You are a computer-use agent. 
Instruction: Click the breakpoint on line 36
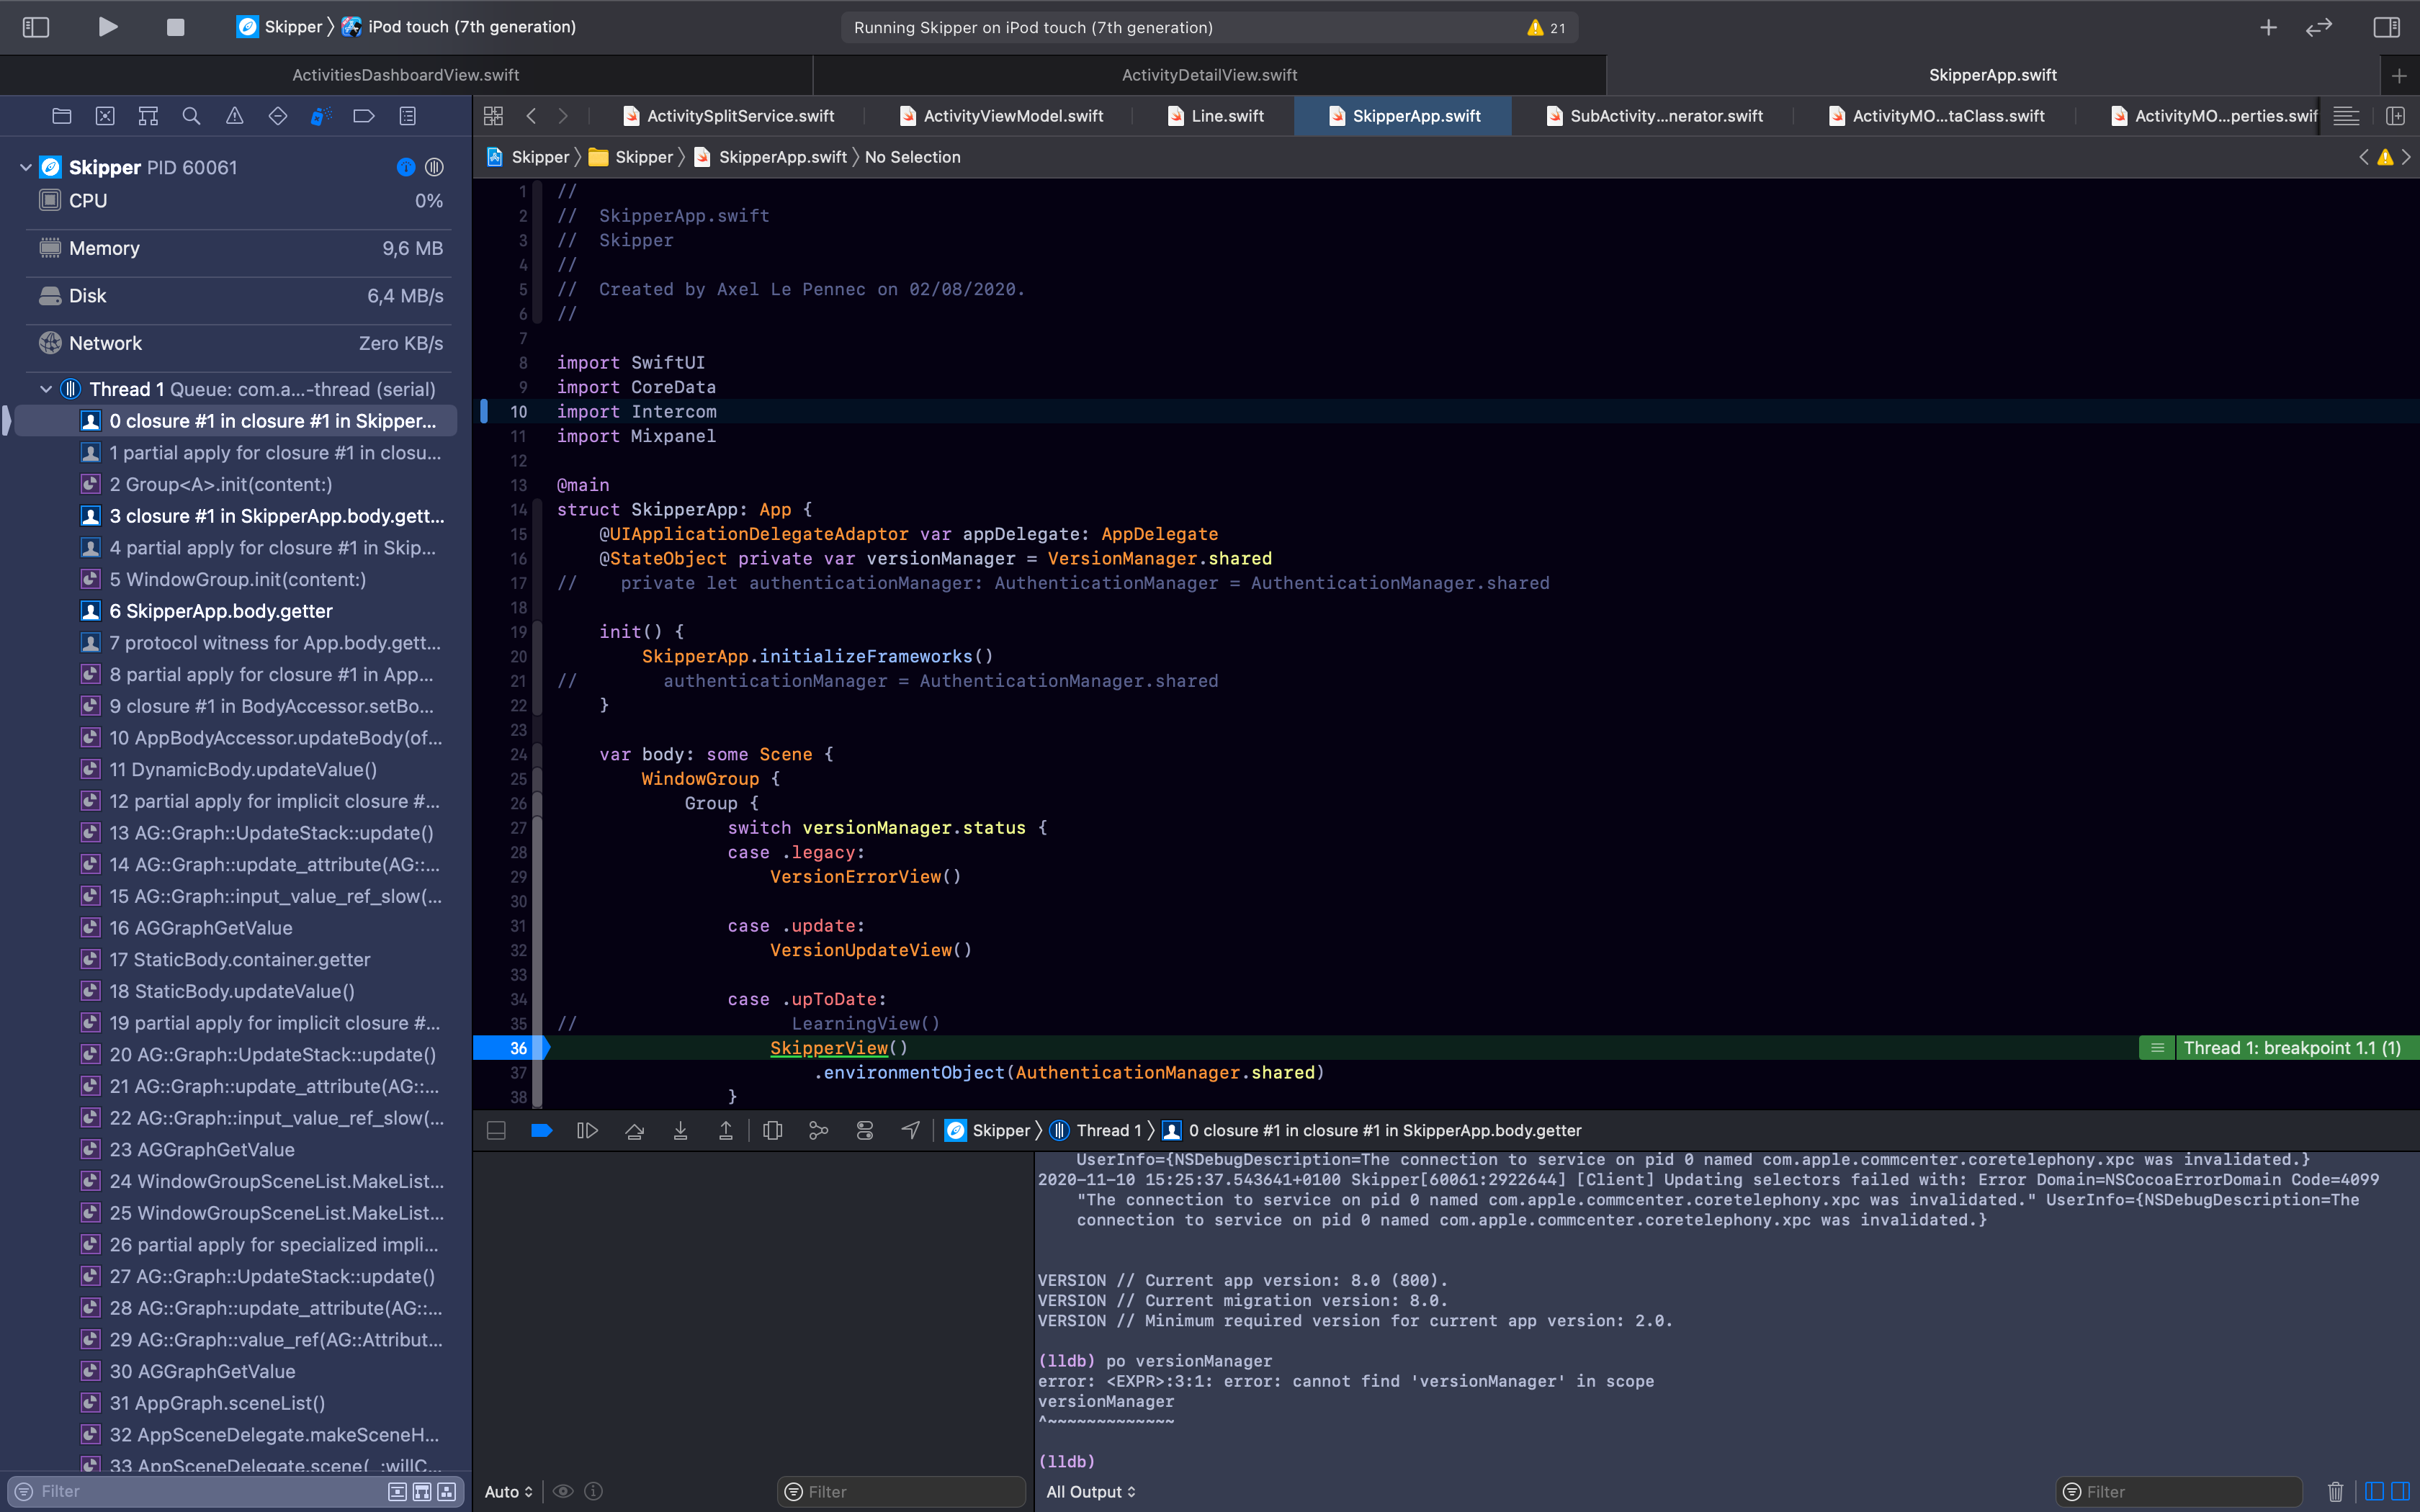(511, 1048)
